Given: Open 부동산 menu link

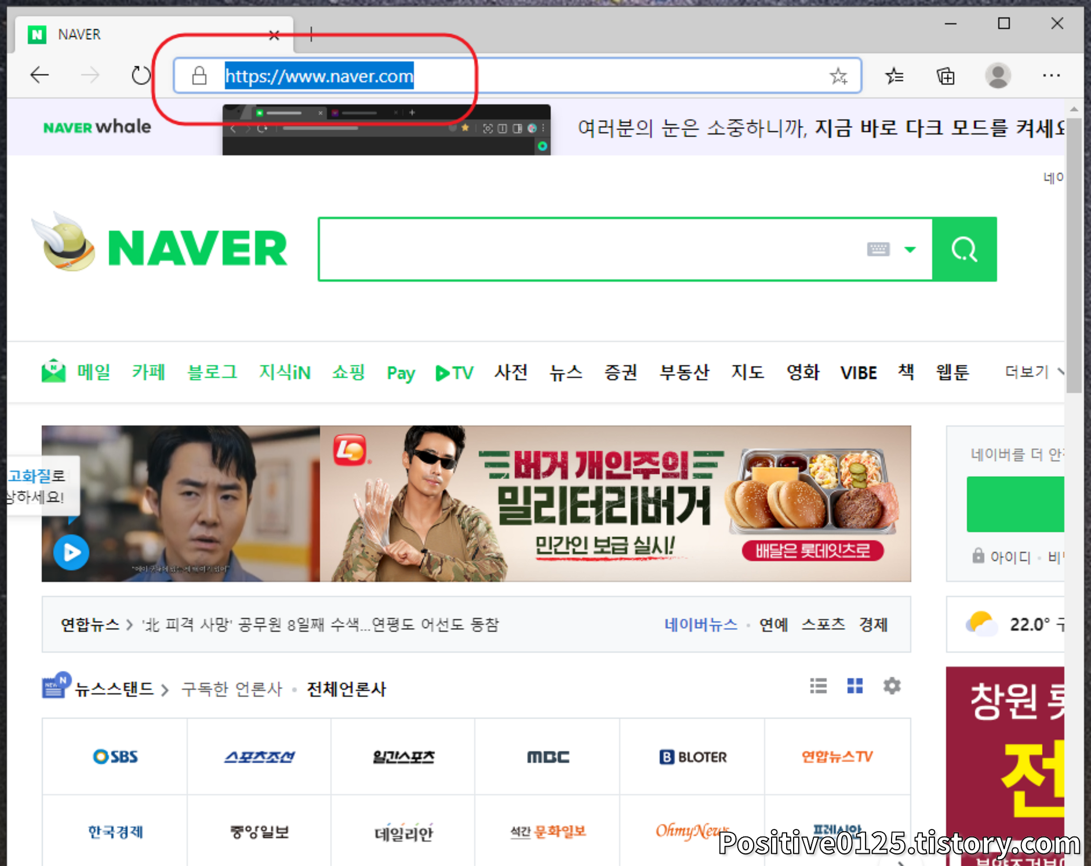Looking at the screenshot, I should (685, 372).
